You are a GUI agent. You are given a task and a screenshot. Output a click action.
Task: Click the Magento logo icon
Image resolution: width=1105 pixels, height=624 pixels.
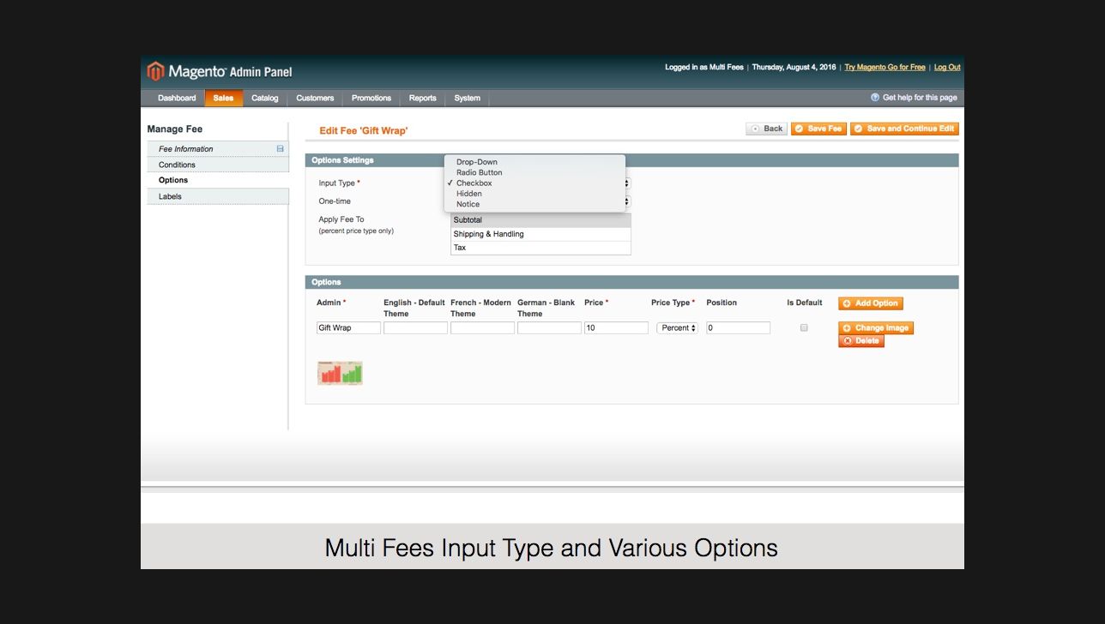point(155,71)
